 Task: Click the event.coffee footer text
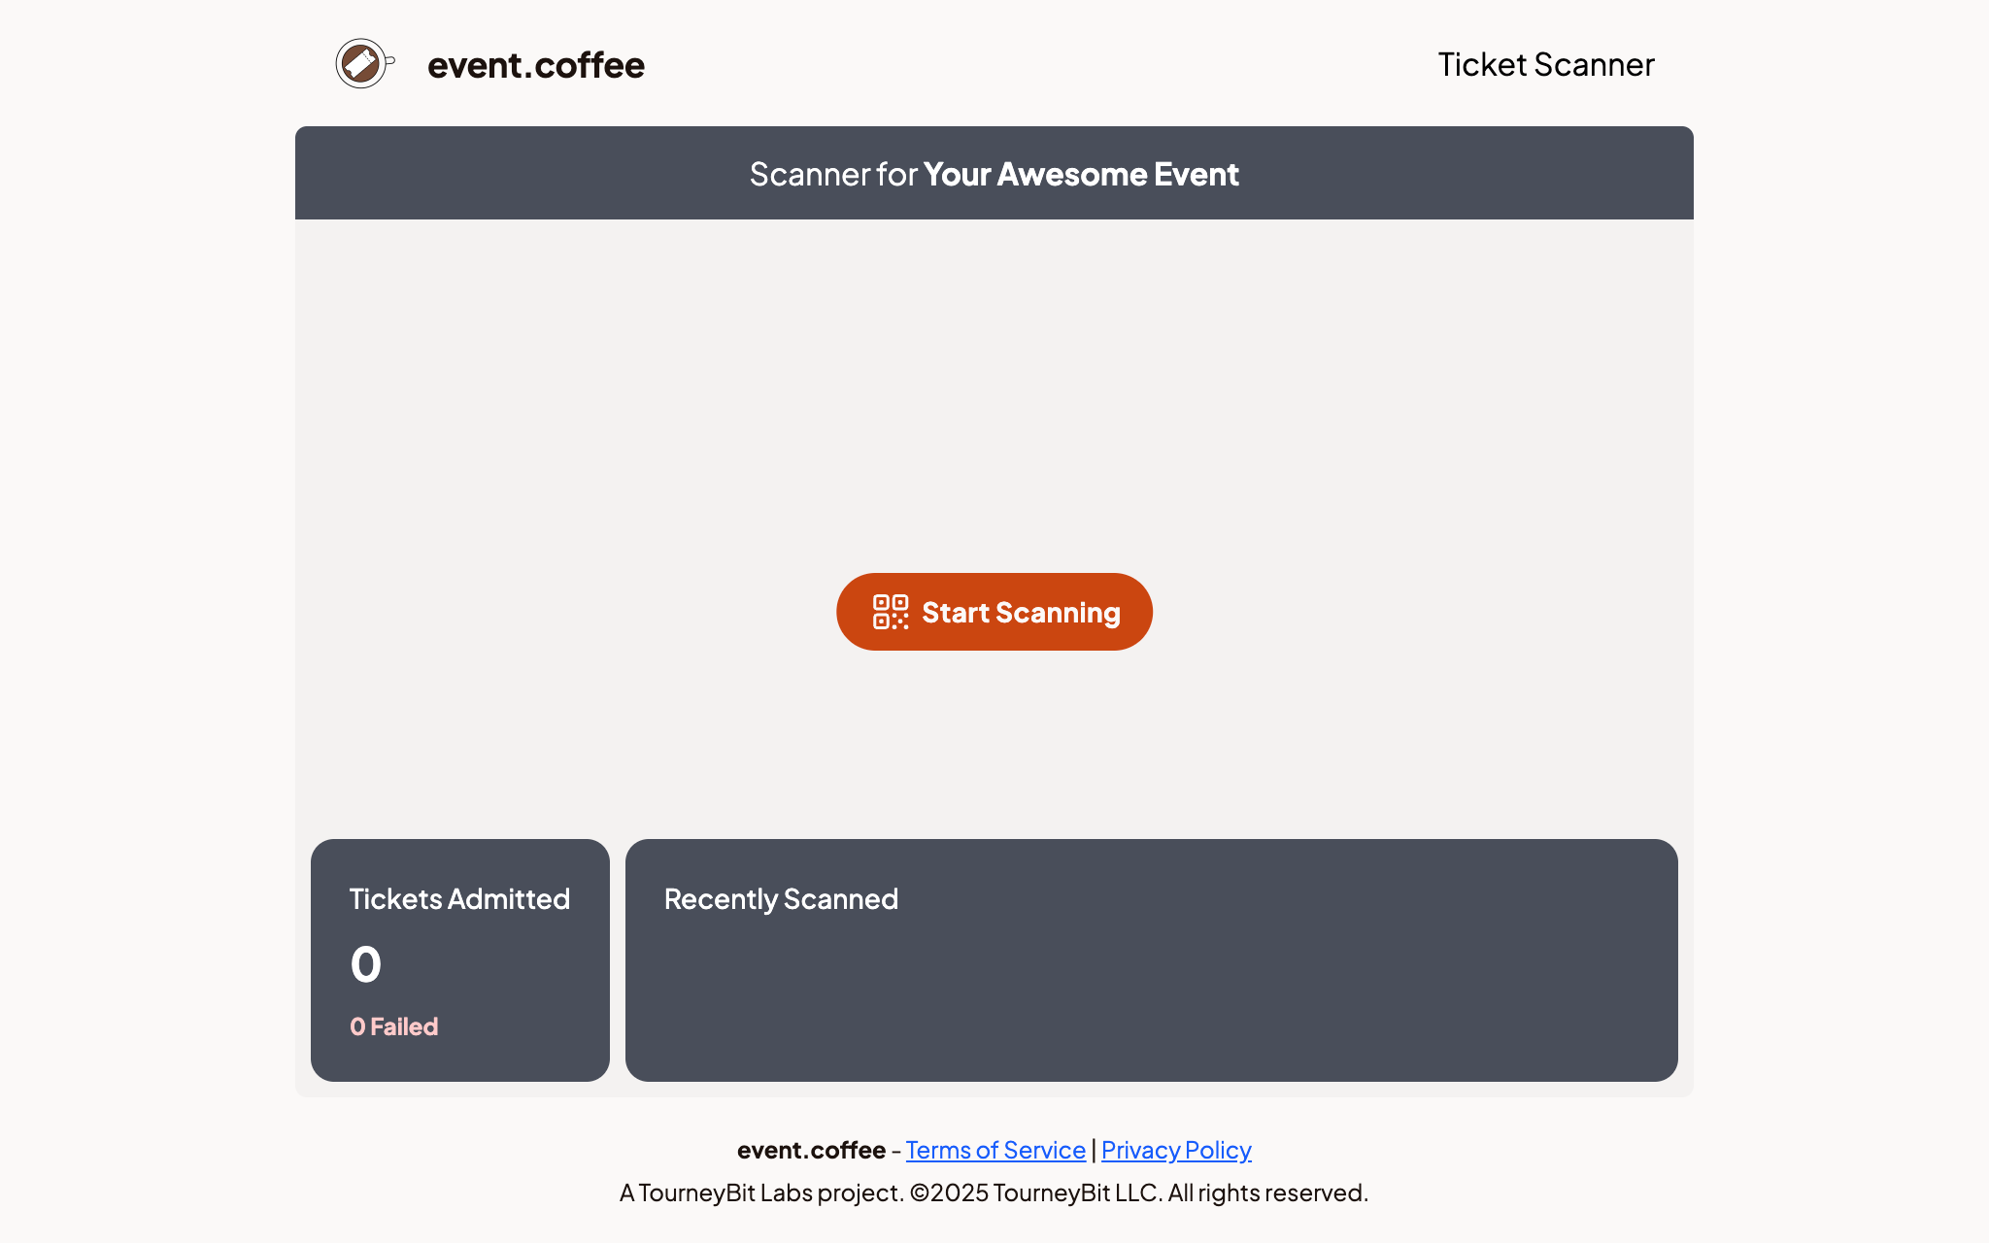(x=812, y=1150)
